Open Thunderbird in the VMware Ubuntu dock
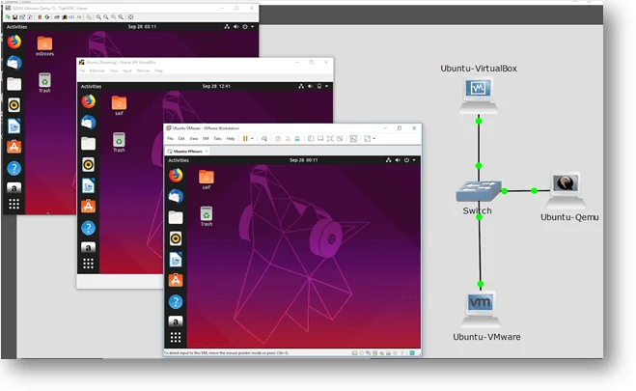636x391 pixels. point(176,196)
